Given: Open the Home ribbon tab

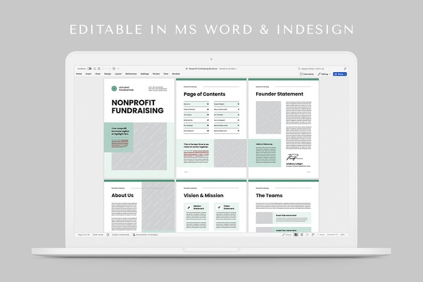Looking at the screenshot, I should tap(79, 74).
